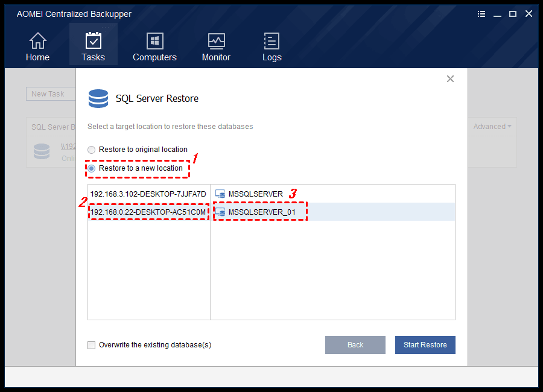This screenshot has width=543, height=392.
Task: Switch to the Computers tab
Action: [x=154, y=45]
